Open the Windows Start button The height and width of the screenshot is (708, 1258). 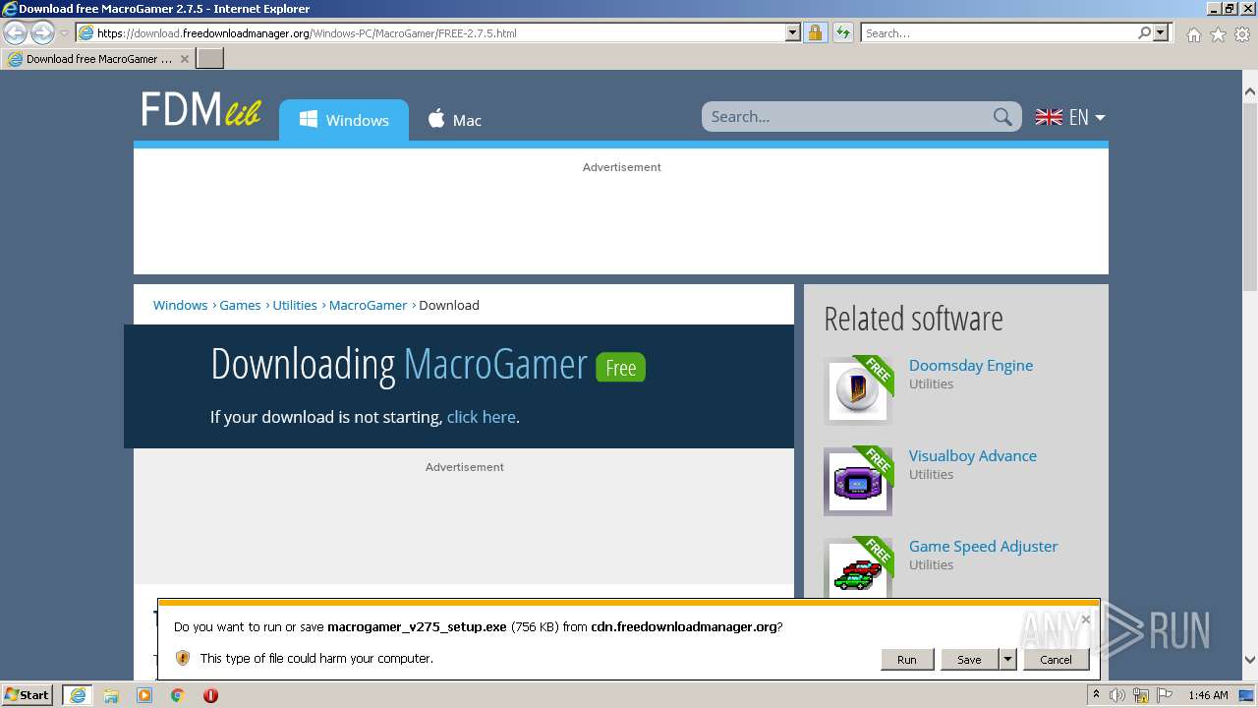point(28,695)
